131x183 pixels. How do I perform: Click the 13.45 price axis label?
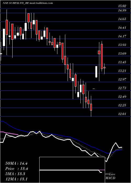pos(122,62)
